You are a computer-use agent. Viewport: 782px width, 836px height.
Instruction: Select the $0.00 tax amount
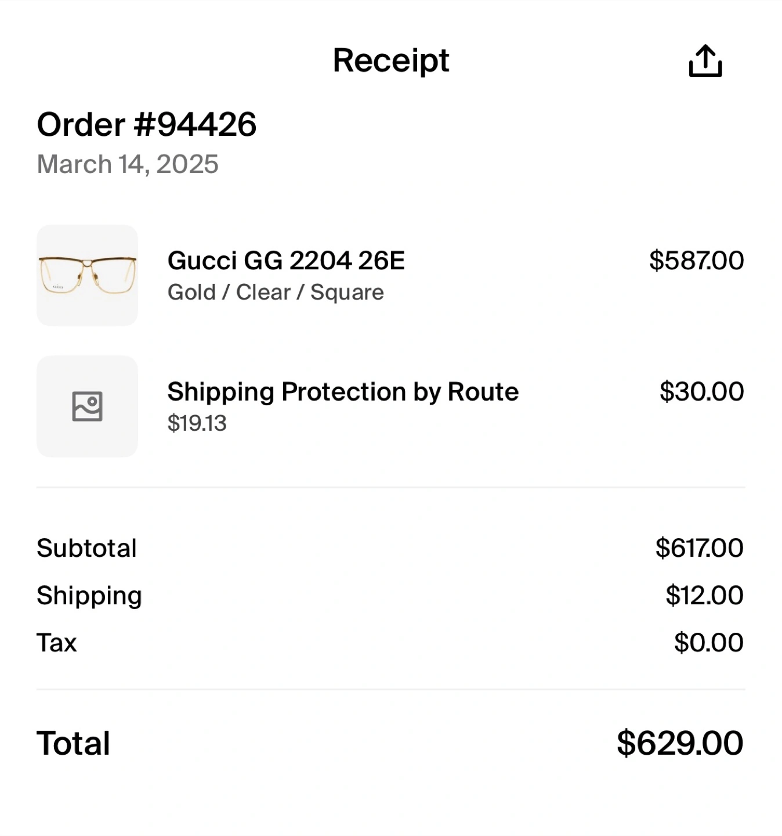pyautogui.click(x=708, y=643)
